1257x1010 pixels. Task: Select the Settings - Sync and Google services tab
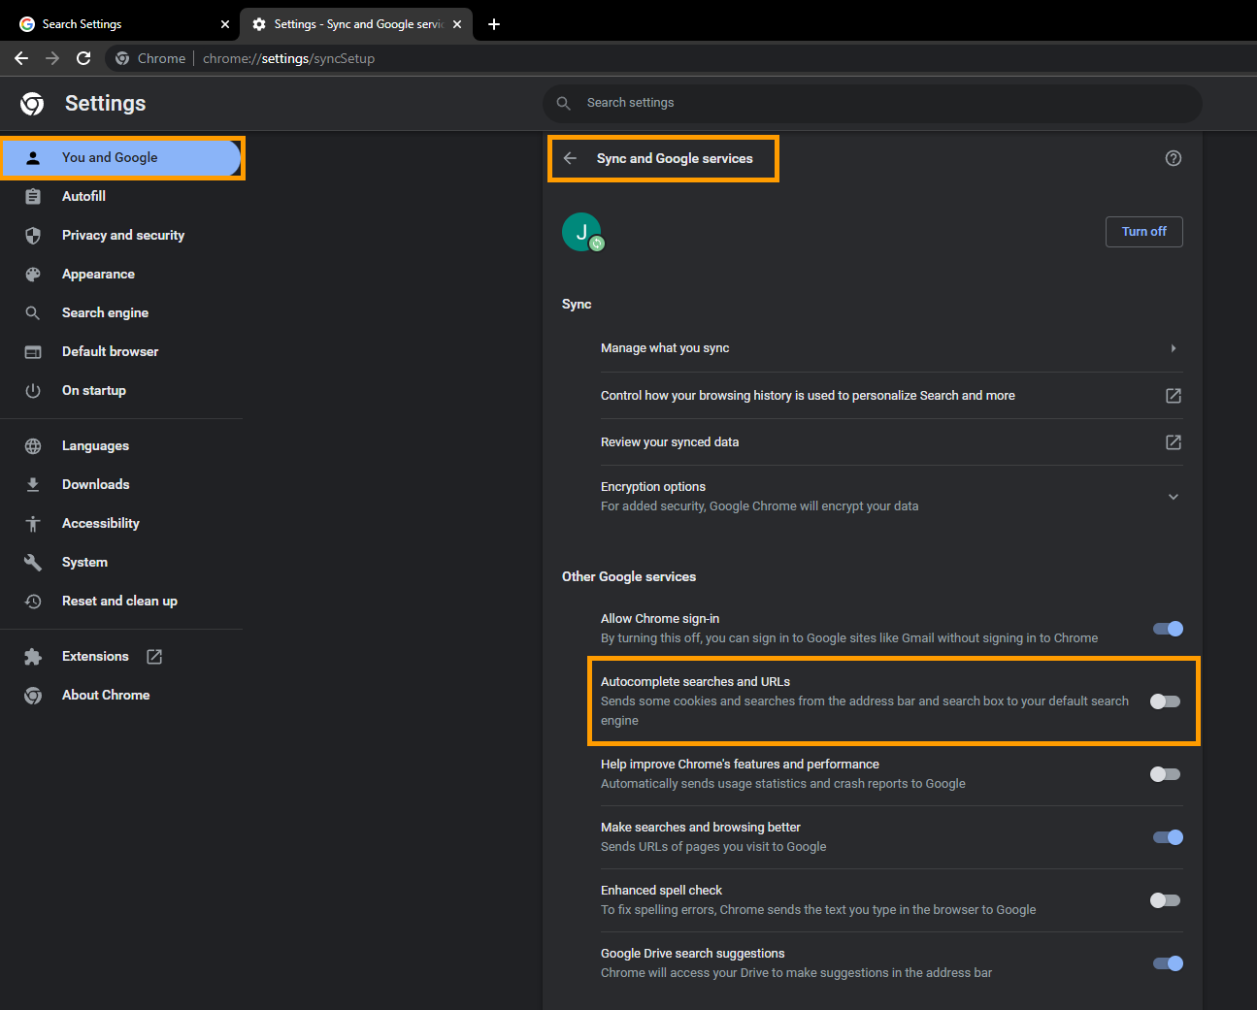coord(356,24)
